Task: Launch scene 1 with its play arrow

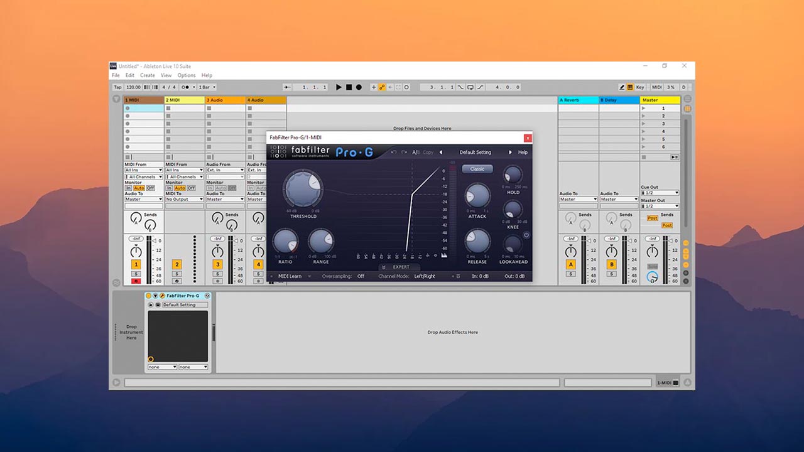Action: pyautogui.click(x=643, y=109)
